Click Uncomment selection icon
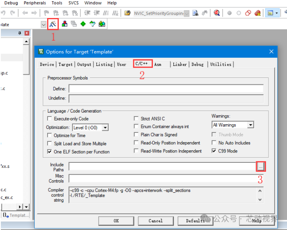287x230 pixels. 115,13
